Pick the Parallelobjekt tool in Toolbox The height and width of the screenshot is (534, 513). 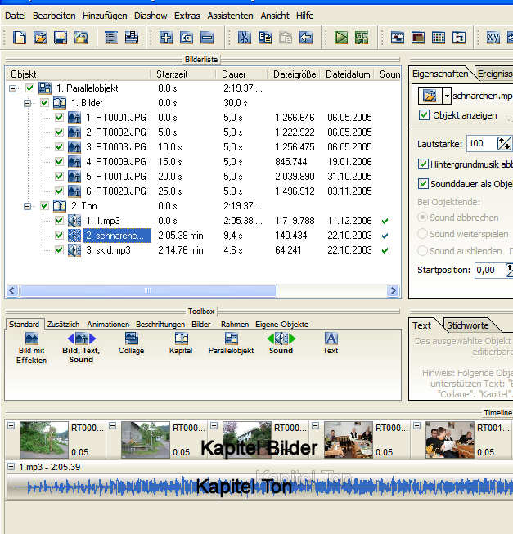coord(232,343)
